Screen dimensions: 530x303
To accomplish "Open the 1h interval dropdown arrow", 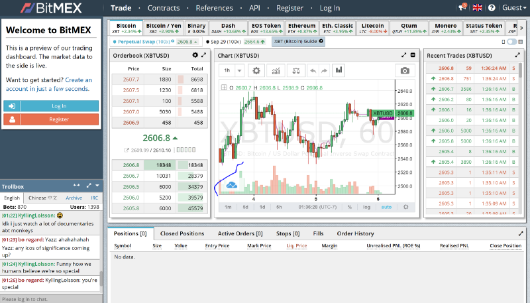I will pos(239,70).
